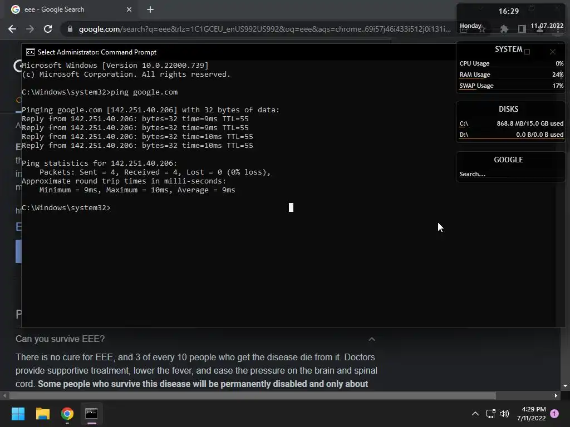This screenshot has width=570, height=427.
Task: Click the horizontal scrollbar thumb
Action: coord(252,395)
